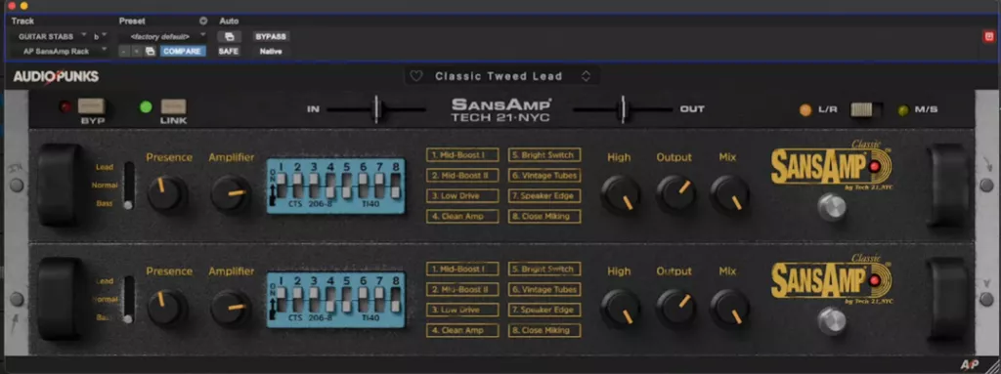Click the red target icon in the header
Image resolution: width=1001 pixels, height=374 pixels.
click(x=989, y=36)
